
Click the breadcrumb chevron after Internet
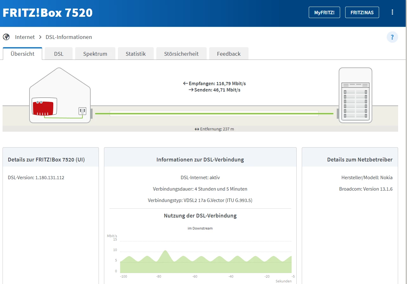[x=40, y=37]
